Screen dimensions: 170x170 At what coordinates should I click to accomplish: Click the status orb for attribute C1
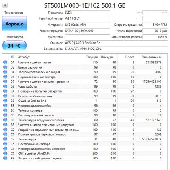pos(5,134)
